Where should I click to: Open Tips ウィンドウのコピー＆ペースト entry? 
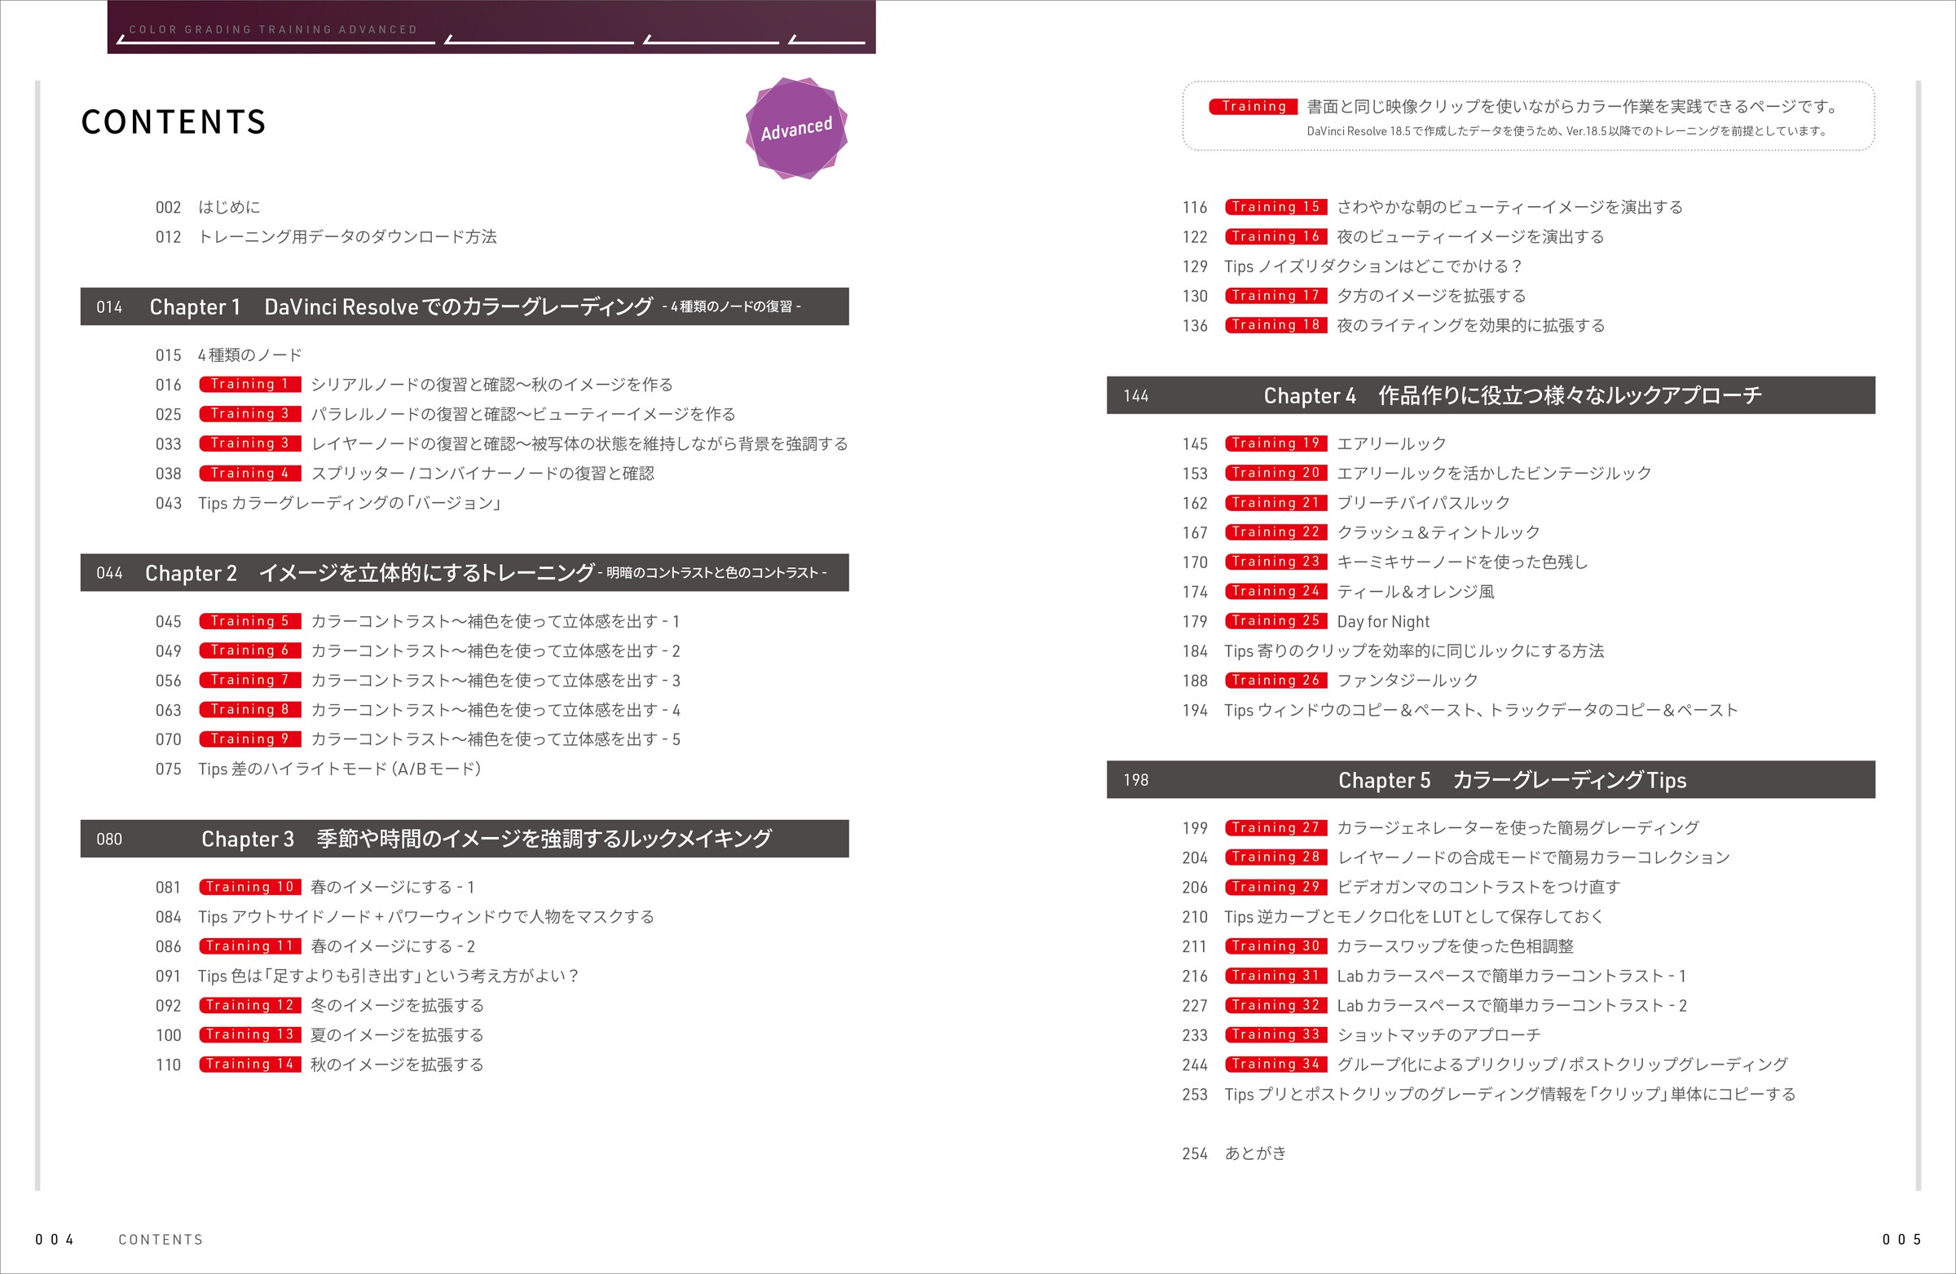point(1460,710)
